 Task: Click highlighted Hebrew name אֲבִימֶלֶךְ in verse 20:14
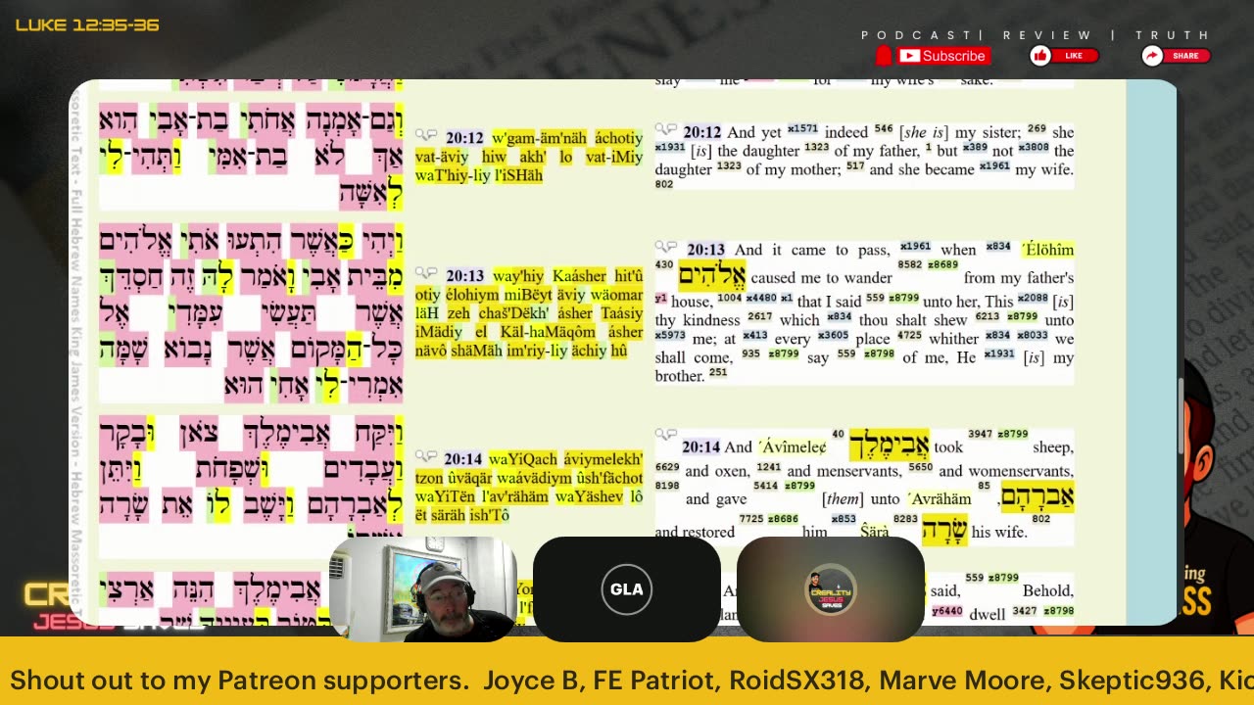pos(889,444)
